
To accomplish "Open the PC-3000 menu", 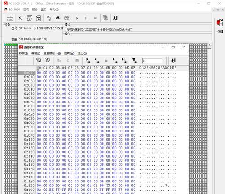I will click(x=14, y=9).
